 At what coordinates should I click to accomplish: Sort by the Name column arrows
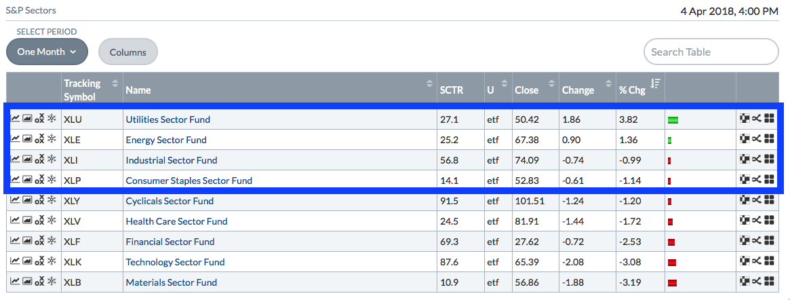[x=429, y=83]
